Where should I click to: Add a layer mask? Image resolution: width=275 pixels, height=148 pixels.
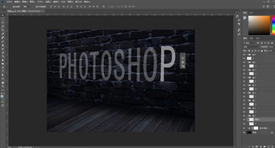pyautogui.click(x=257, y=146)
